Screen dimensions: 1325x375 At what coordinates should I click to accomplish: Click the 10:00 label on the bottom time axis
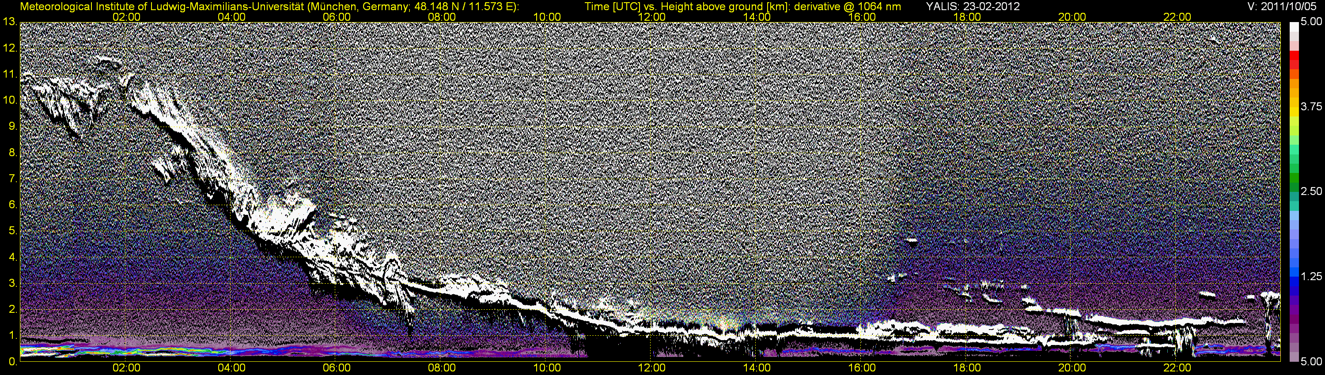(x=547, y=368)
